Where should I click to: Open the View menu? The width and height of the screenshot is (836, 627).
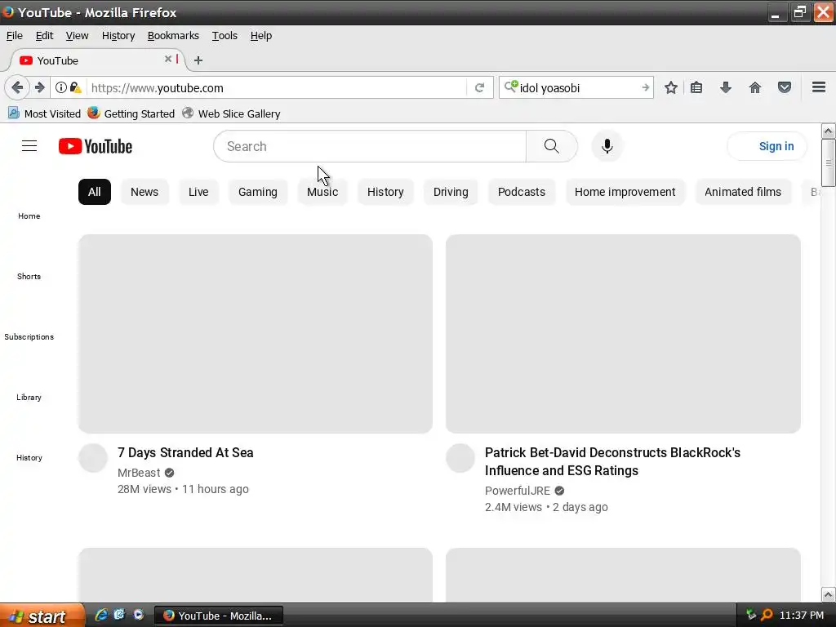[77, 36]
